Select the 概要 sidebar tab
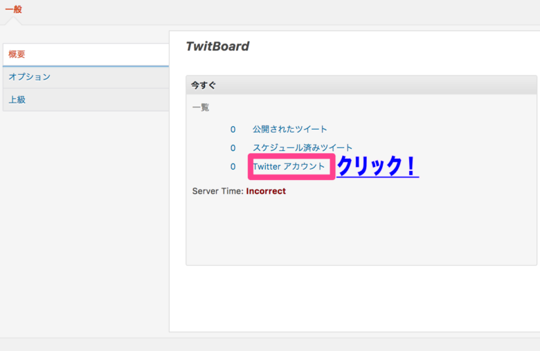This screenshot has height=351, width=540. pyautogui.click(x=86, y=55)
